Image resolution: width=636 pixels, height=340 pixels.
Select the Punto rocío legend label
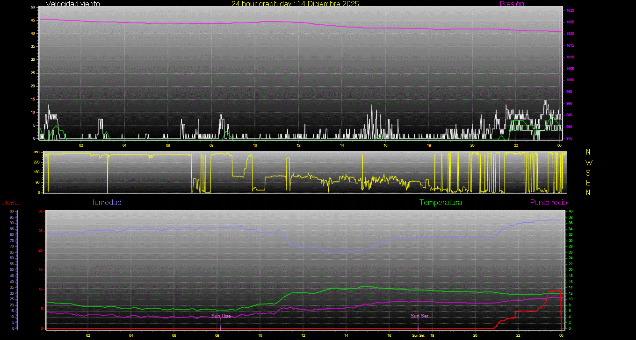548,203
